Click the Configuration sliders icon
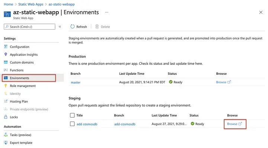The height and width of the screenshot is (148, 268). 6,46
